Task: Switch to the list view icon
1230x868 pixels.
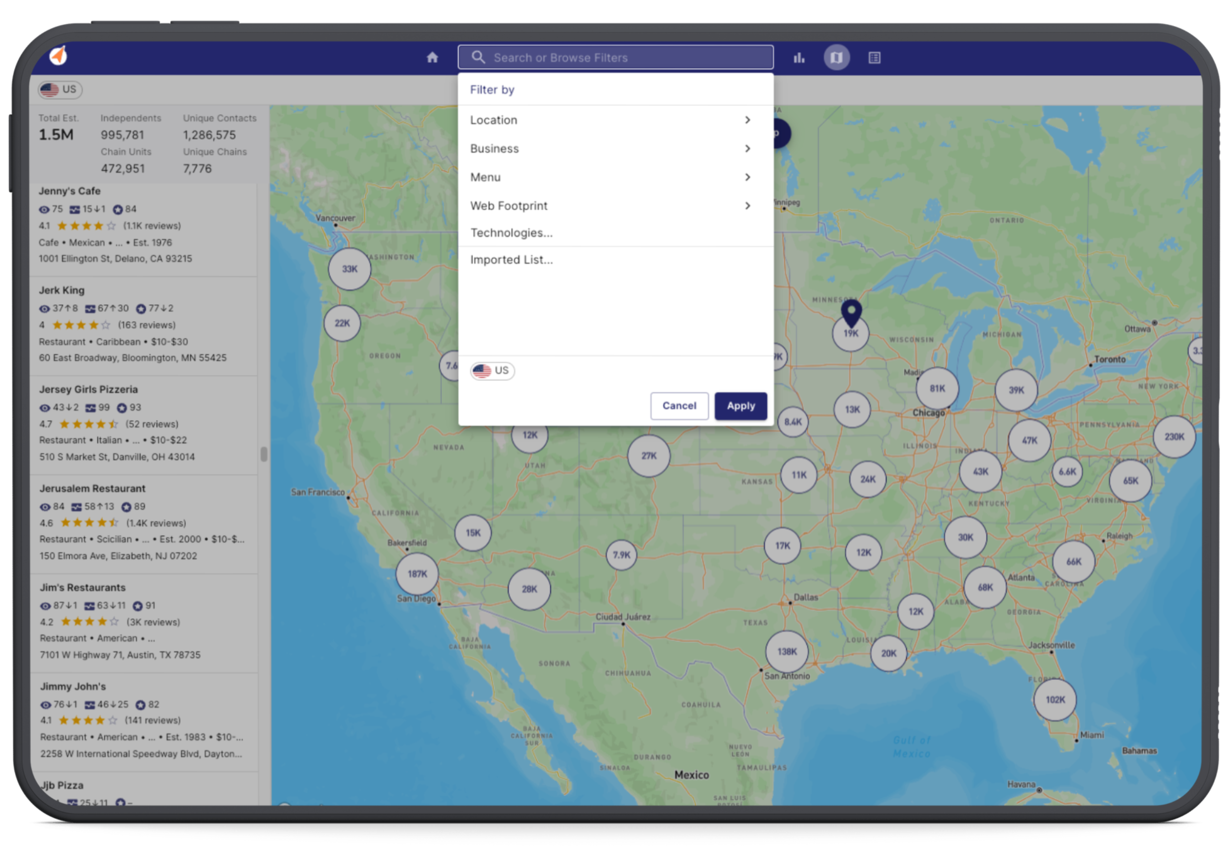Action: click(875, 57)
